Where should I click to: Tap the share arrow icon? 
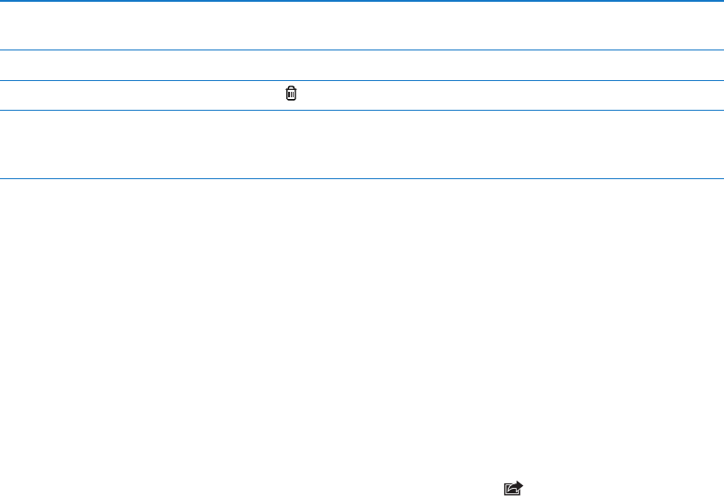tap(513, 488)
